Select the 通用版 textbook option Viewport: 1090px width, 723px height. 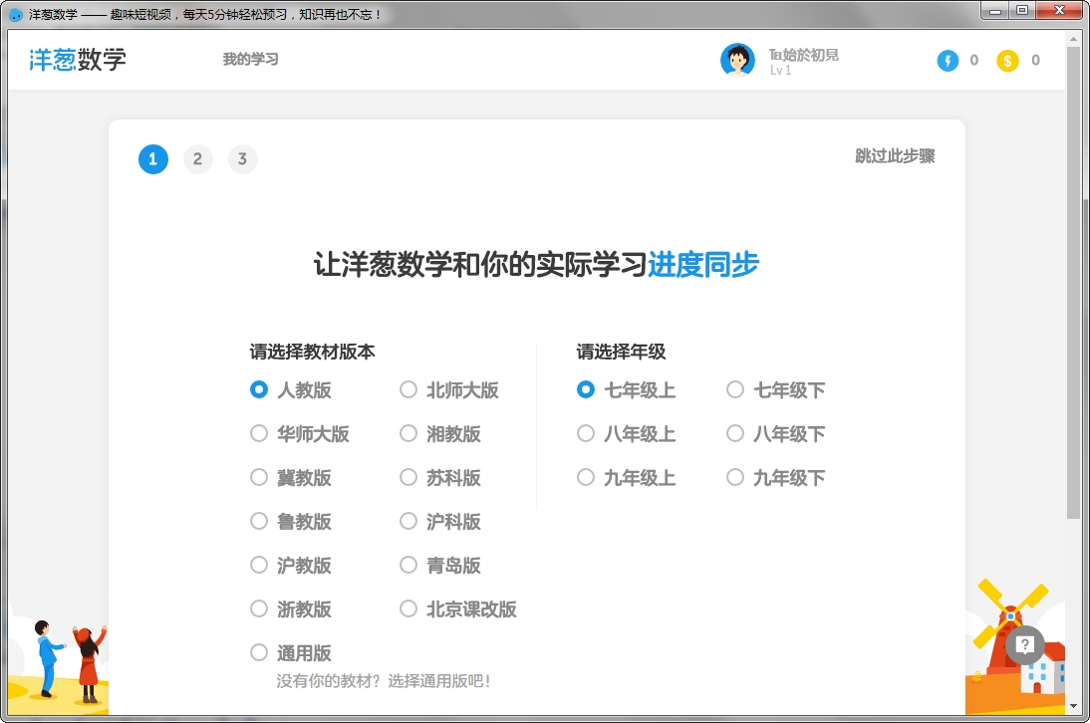258,652
